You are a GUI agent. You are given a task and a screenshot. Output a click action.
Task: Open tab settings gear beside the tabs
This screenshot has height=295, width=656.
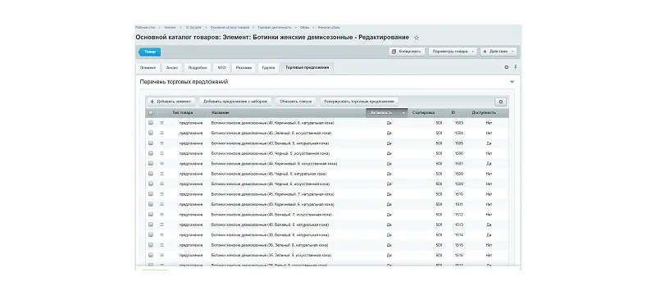[x=506, y=67]
